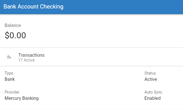Image resolution: width=183 pixels, height=110 pixels.
Task: Click the Type label
Action: click(x=9, y=73)
